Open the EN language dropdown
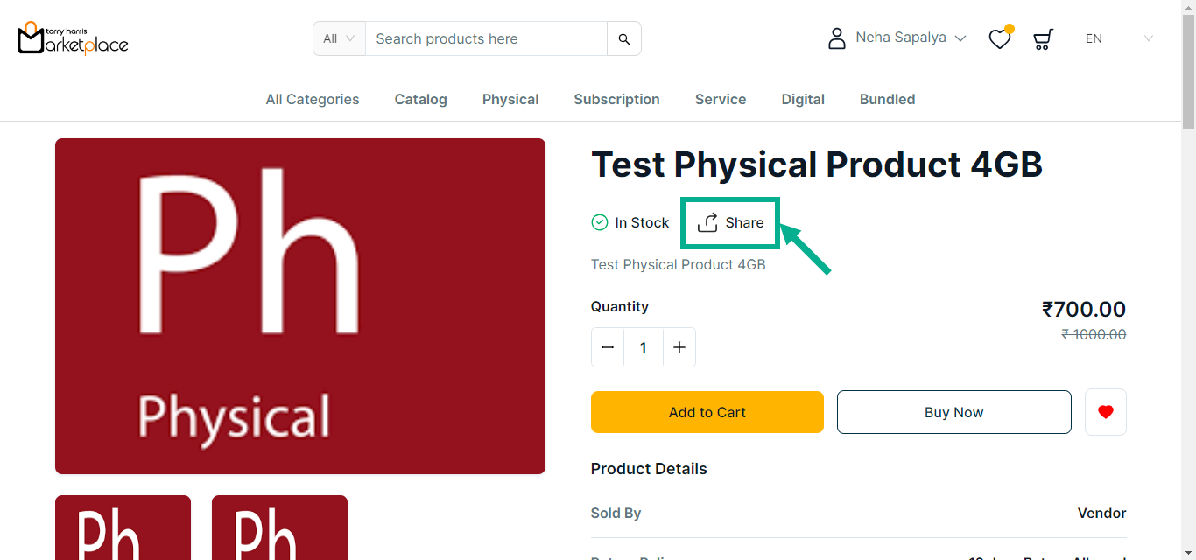 click(1119, 38)
